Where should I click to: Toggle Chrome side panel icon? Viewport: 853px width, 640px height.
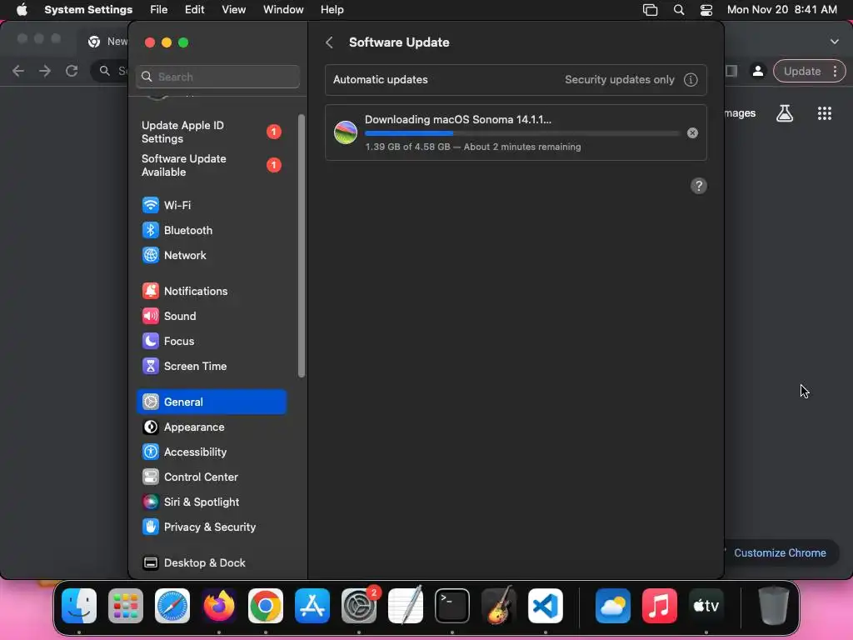(731, 72)
